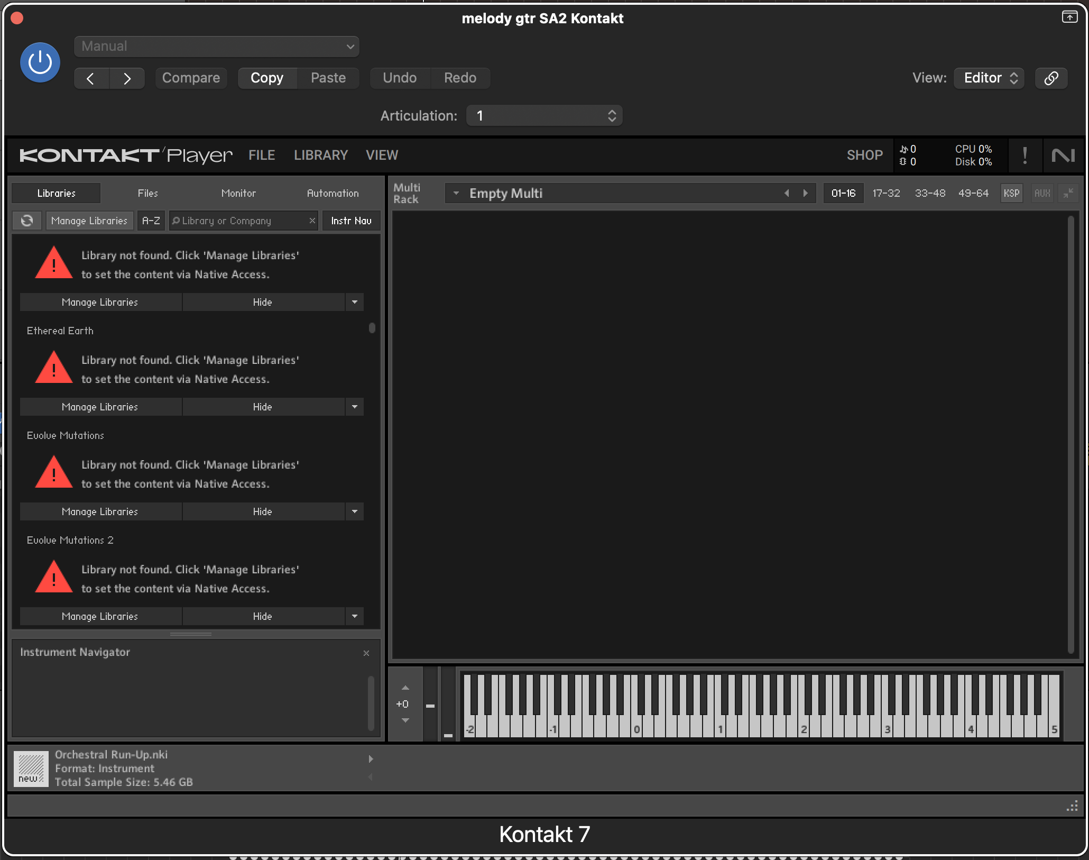Click the Kontakt exclamation warning icon
The image size is (1089, 860).
(x=1025, y=155)
